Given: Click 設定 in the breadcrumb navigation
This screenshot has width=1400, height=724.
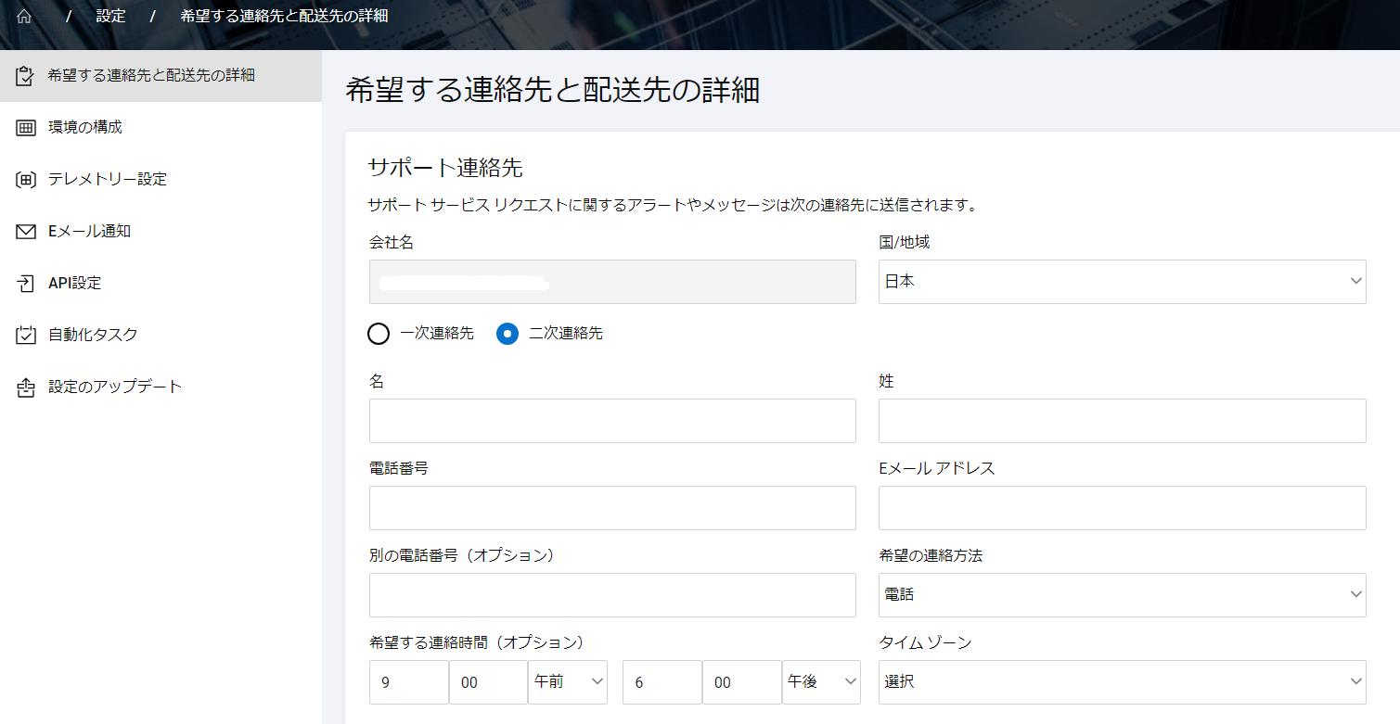Looking at the screenshot, I should tap(111, 16).
